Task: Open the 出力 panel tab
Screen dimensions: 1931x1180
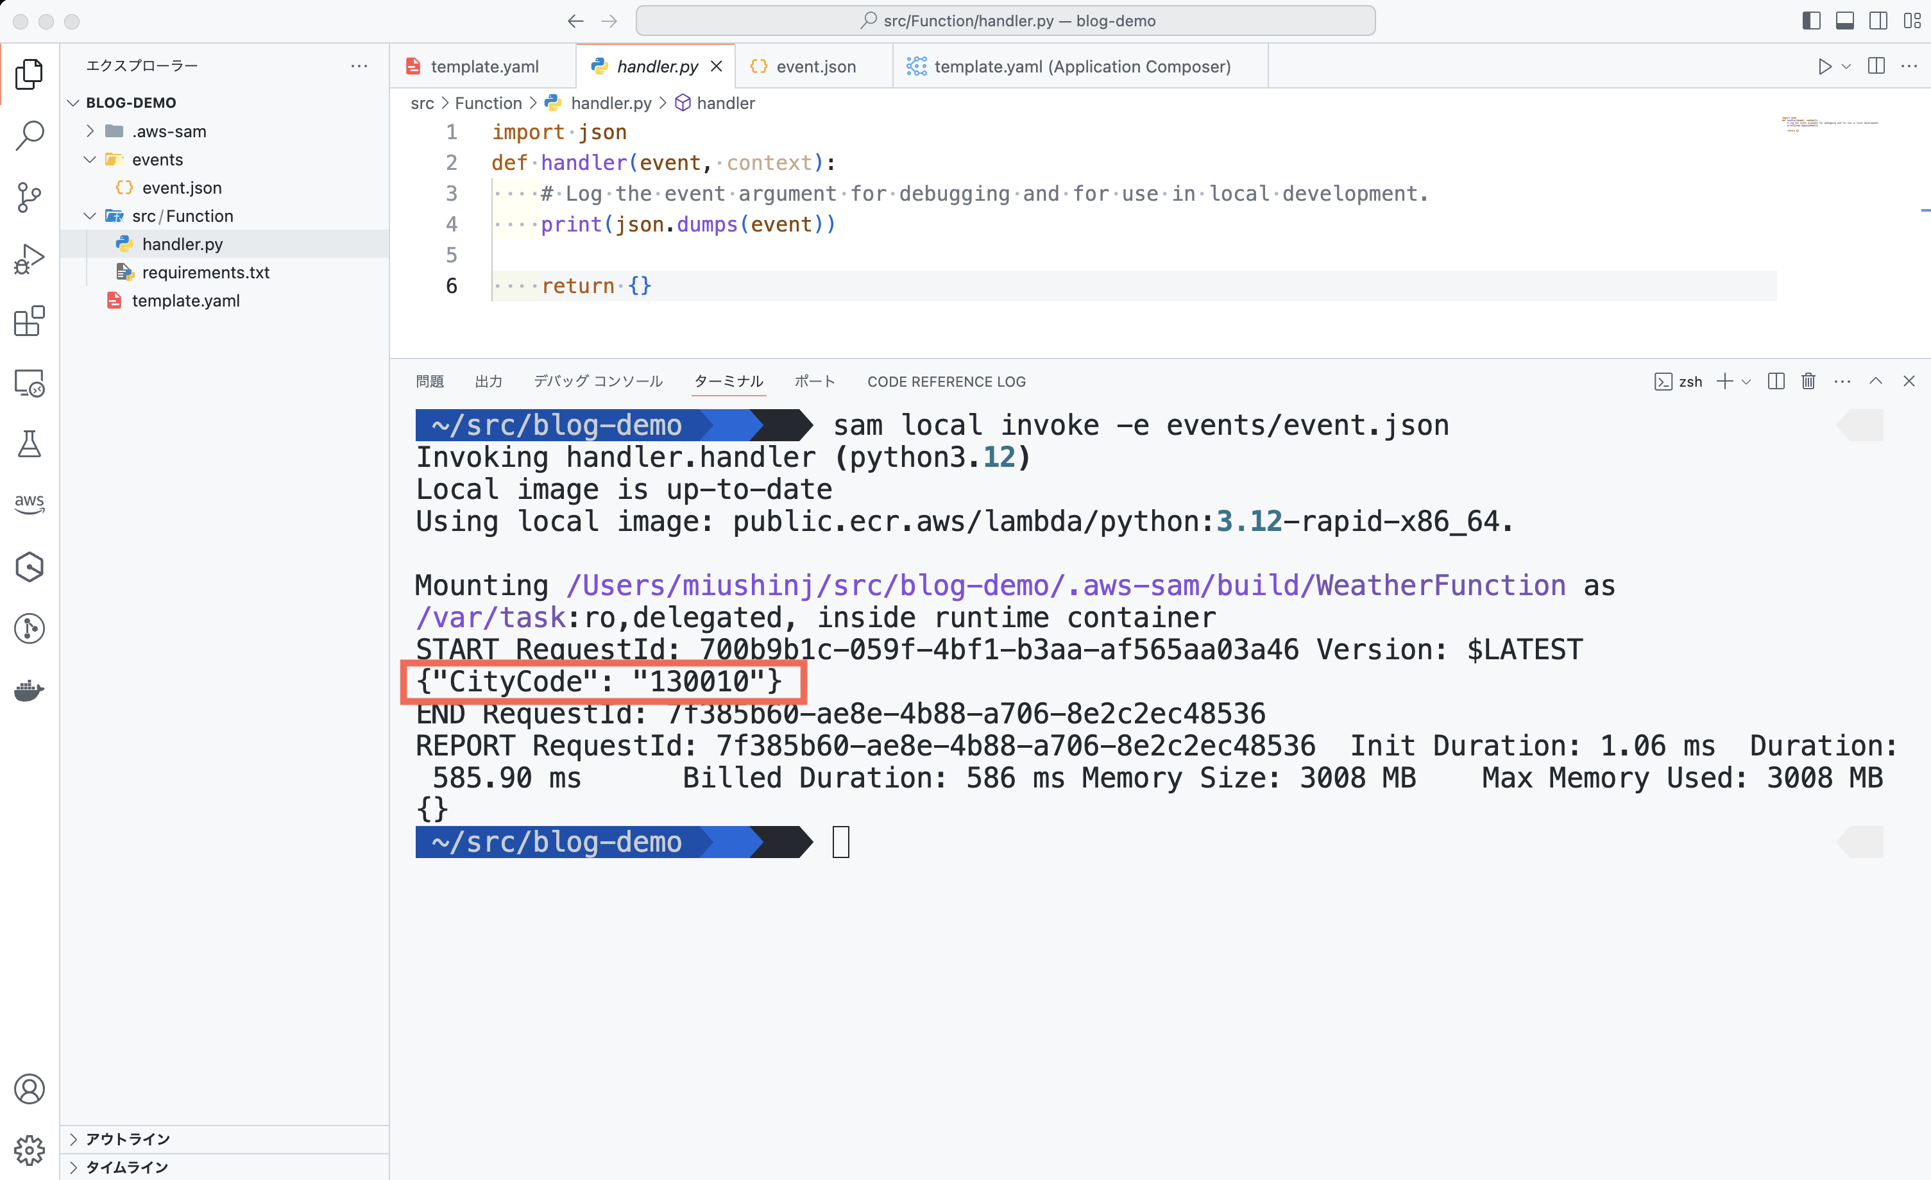Action: click(488, 382)
